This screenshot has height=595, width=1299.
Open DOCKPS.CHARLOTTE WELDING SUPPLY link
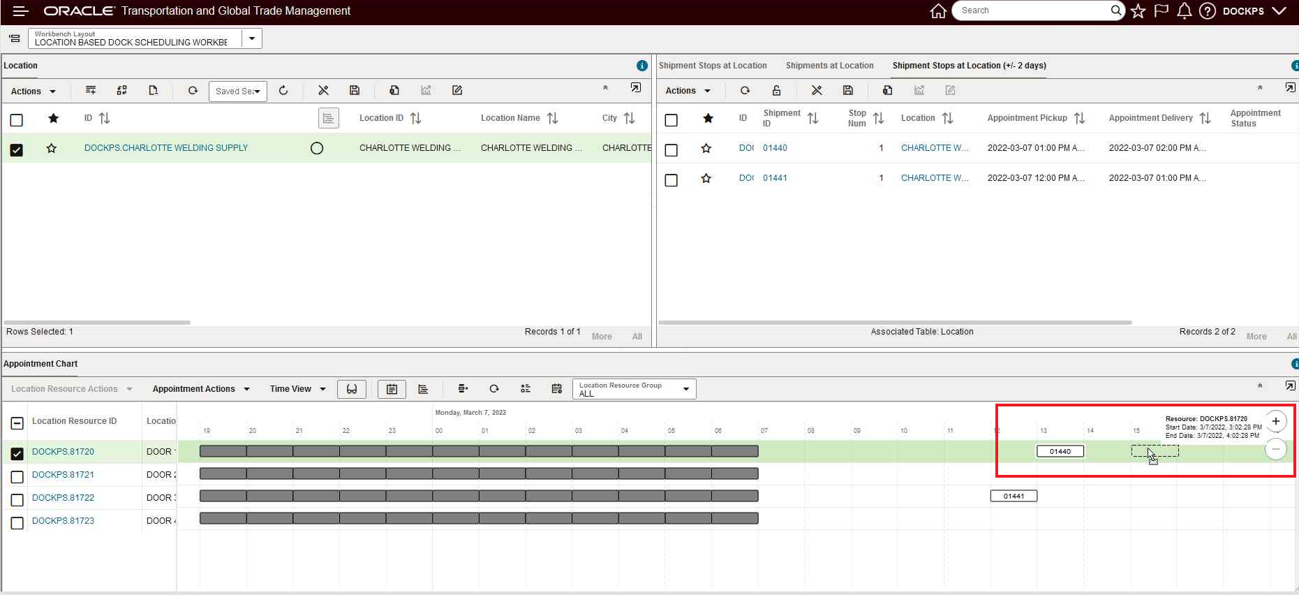[166, 148]
